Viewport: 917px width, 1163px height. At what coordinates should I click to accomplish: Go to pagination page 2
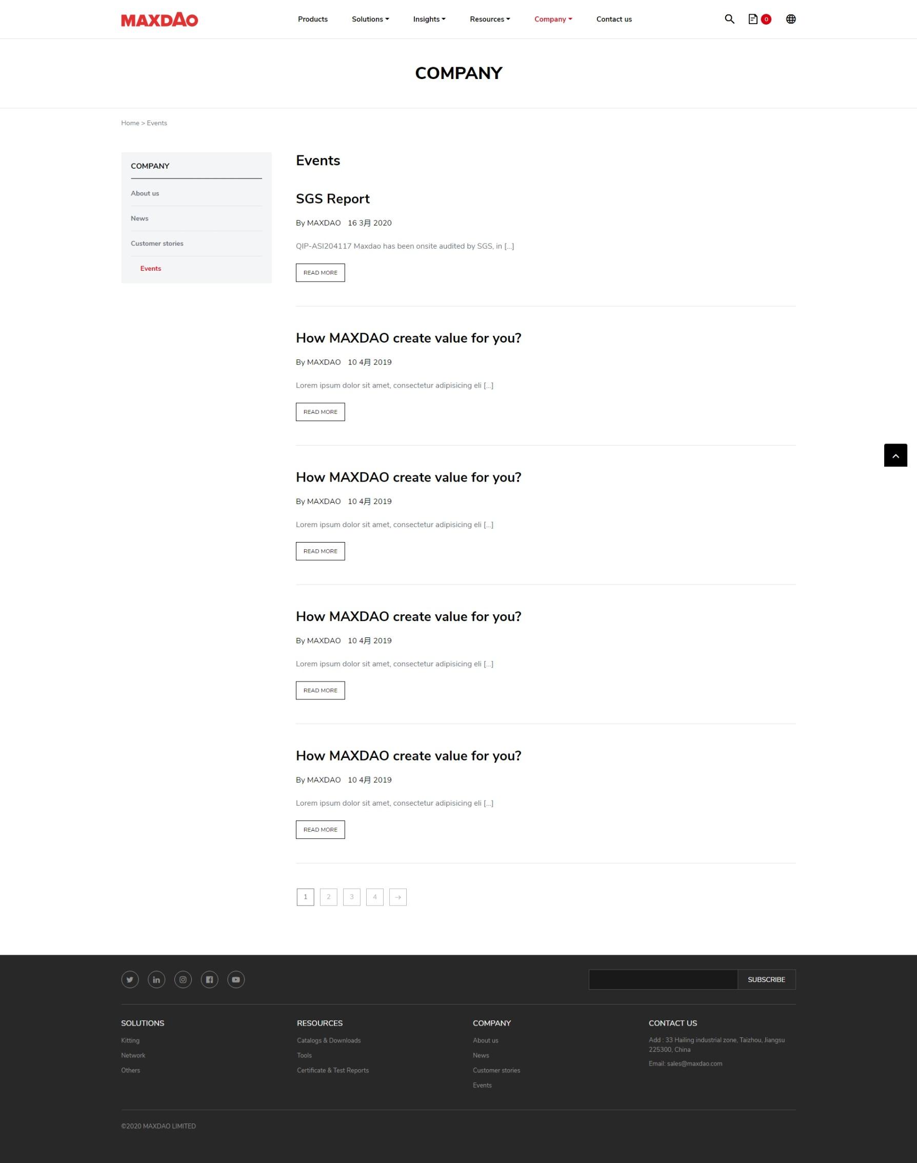(x=329, y=897)
